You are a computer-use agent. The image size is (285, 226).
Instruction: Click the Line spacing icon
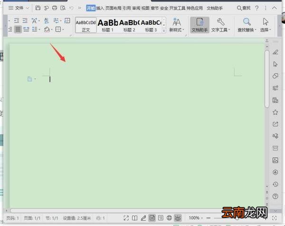tap(35, 29)
